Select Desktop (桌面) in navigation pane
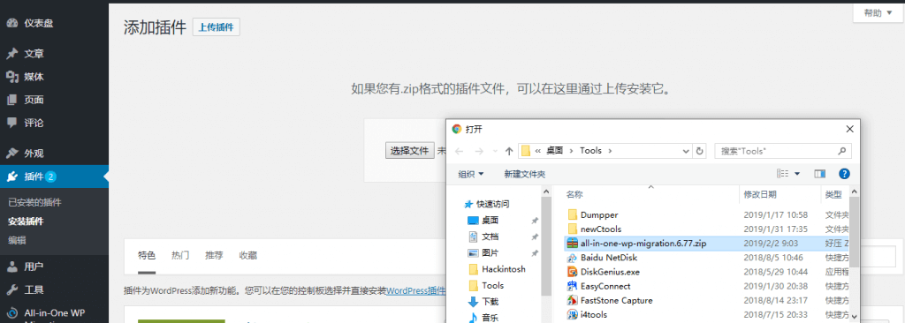 [x=491, y=221]
